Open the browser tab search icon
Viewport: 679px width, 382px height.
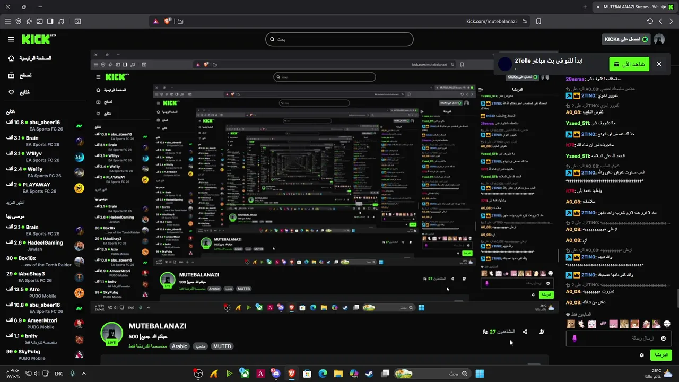[x=77, y=21]
